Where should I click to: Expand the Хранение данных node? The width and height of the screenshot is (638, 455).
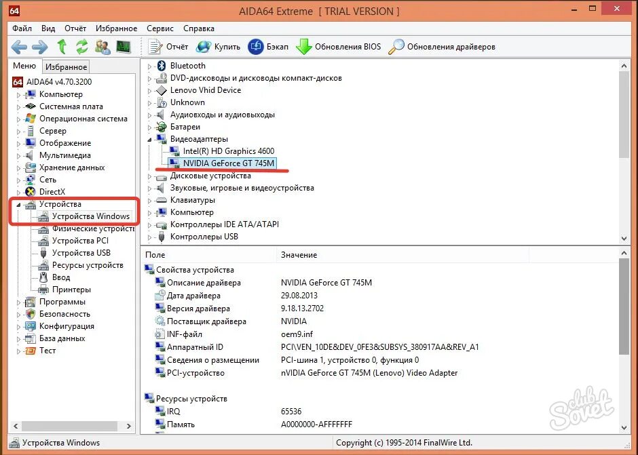(18, 168)
